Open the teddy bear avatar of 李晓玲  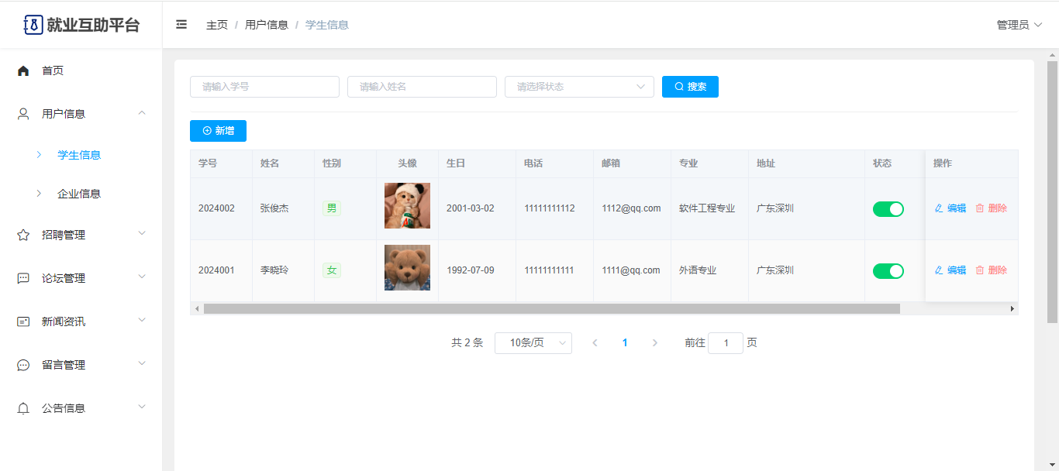407,268
